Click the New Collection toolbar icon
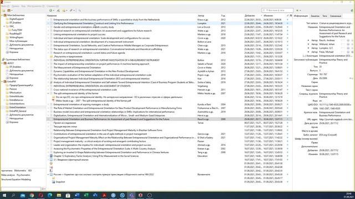The image size is (355, 199). [x=3, y=11]
